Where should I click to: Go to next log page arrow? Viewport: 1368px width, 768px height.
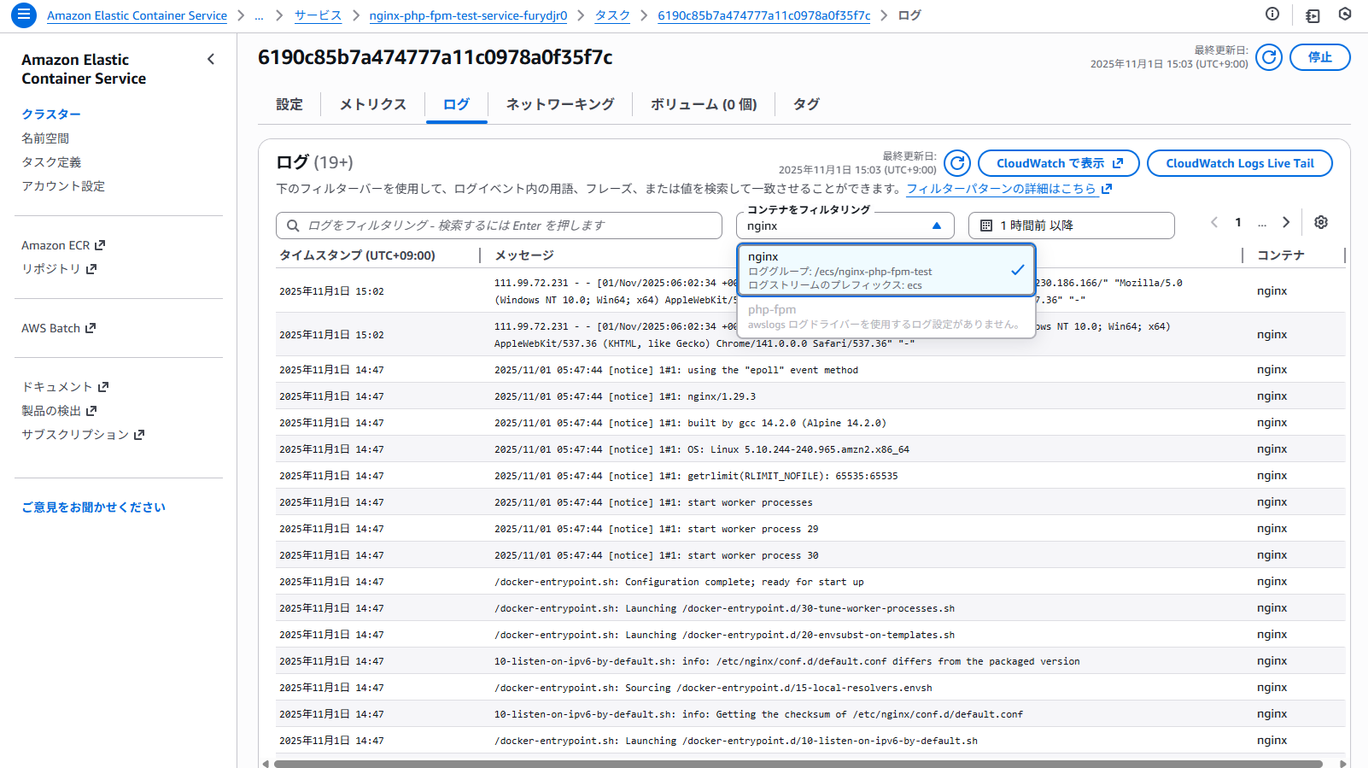click(x=1286, y=222)
